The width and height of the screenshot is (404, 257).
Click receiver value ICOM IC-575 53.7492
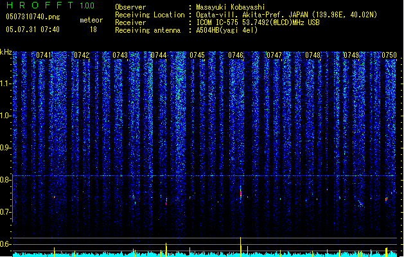pos(233,22)
